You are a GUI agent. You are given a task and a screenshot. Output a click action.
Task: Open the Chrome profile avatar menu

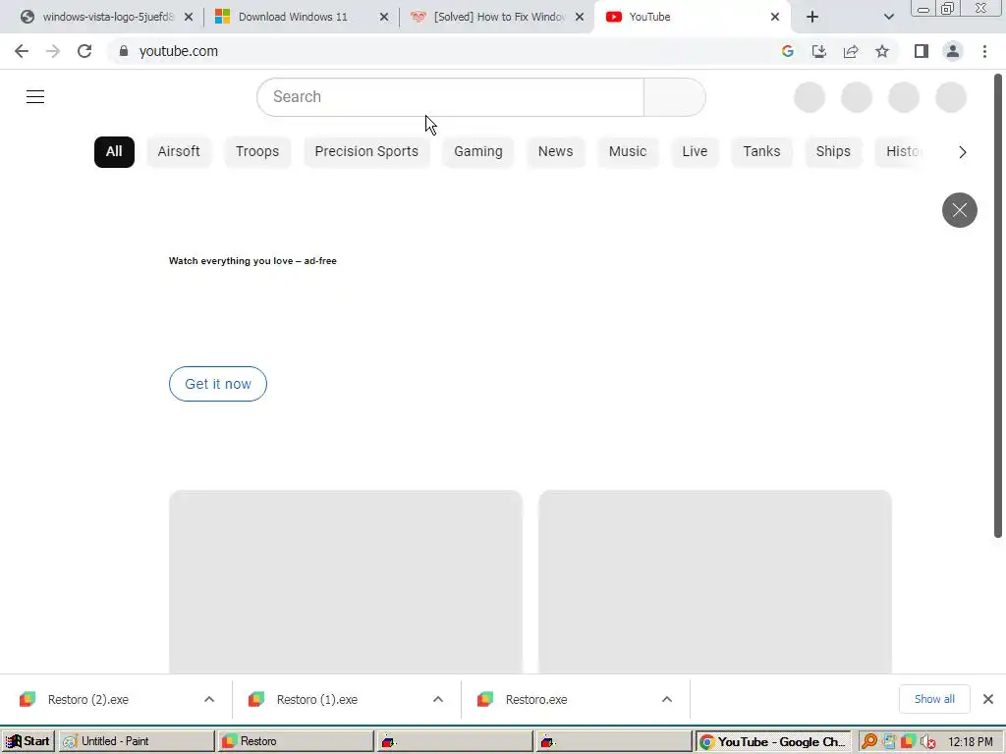tap(953, 51)
